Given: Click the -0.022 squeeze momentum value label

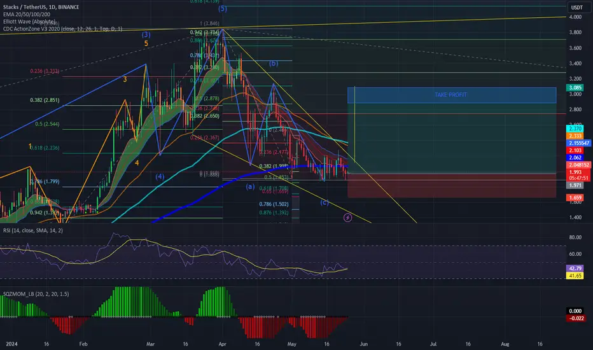Looking at the screenshot, I should coord(576,318).
